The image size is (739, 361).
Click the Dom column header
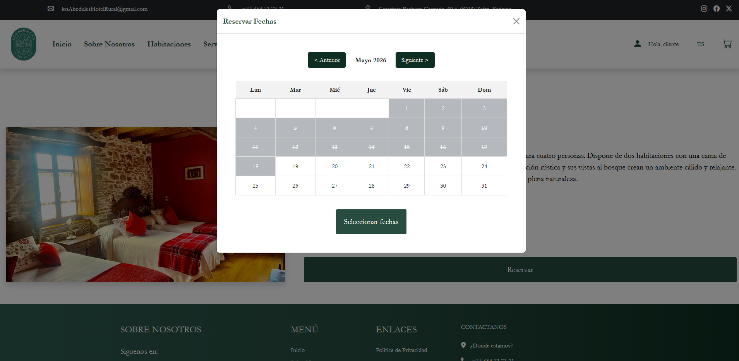(x=484, y=90)
